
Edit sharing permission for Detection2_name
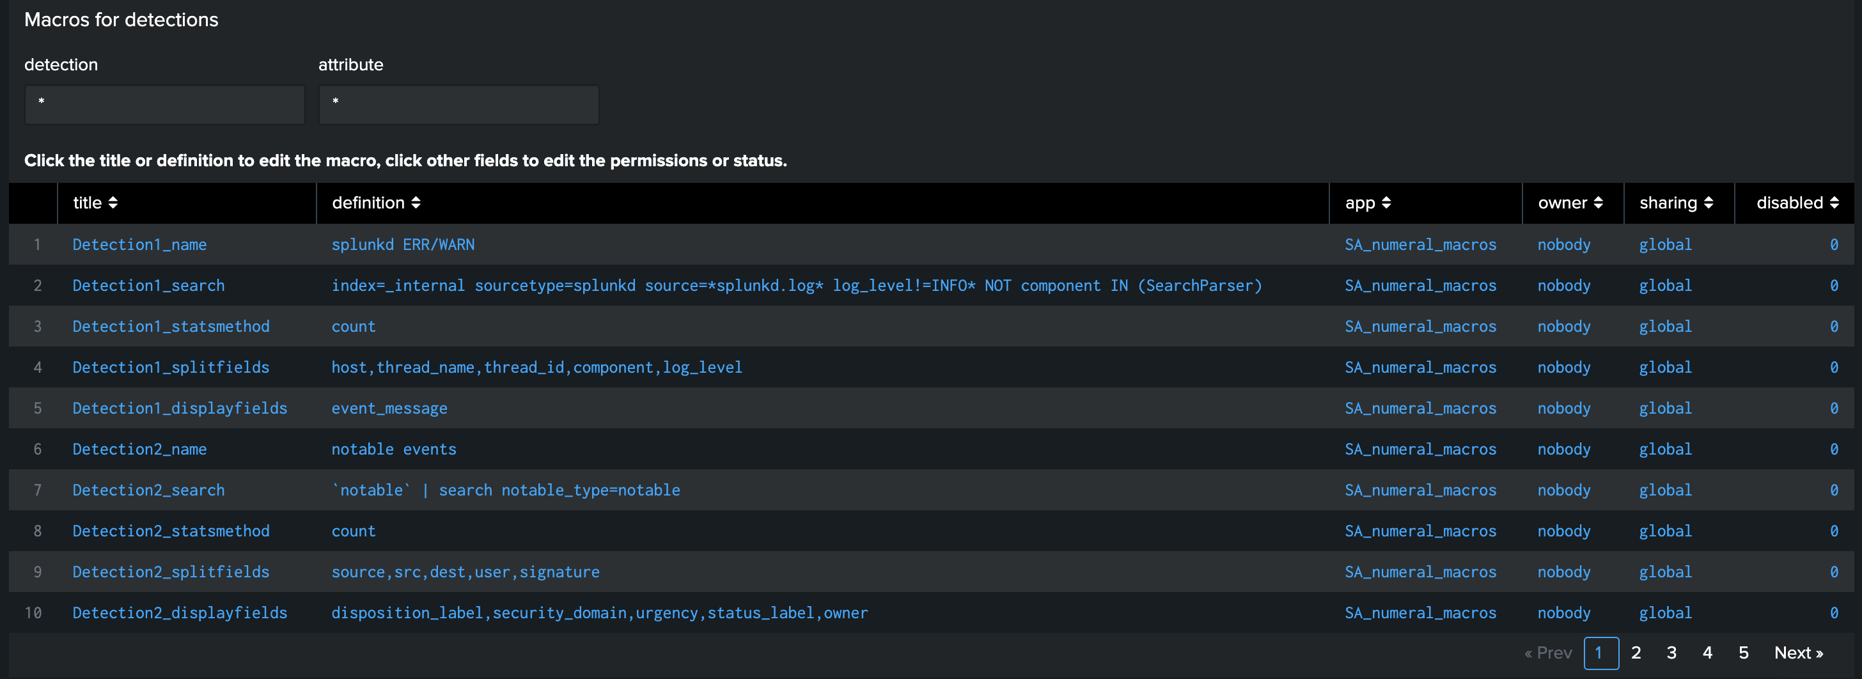point(1664,449)
